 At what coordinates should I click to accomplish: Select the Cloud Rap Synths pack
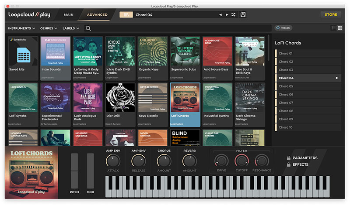pos(217,137)
